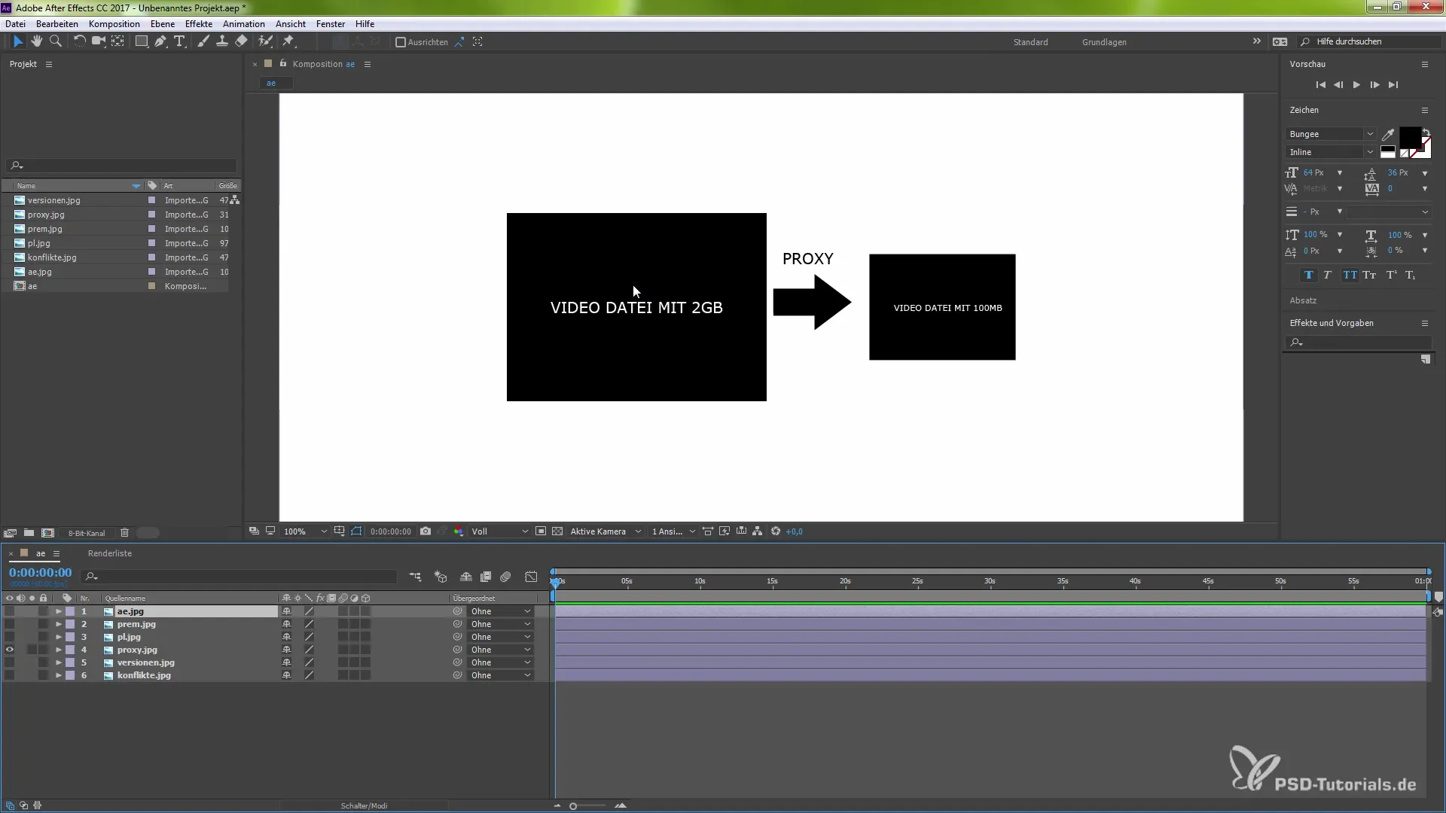Hide the proxy.jpg layer
The width and height of the screenshot is (1446, 813).
[10, 650]
